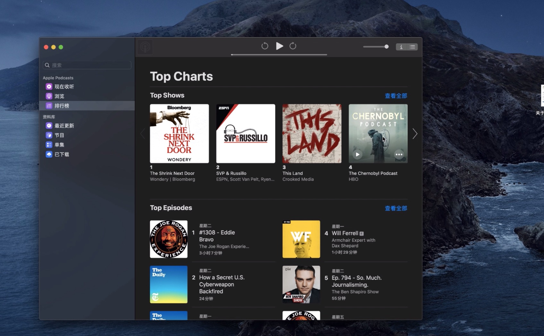Viewport: 544px width, 336px height.
Task: Click Ben Shapiro Show episode artwork
Action: 301,284
